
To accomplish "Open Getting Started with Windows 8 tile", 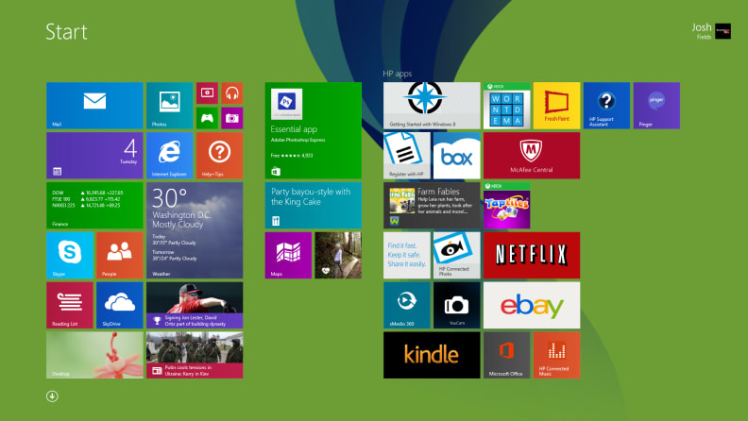I will [432, 106].
